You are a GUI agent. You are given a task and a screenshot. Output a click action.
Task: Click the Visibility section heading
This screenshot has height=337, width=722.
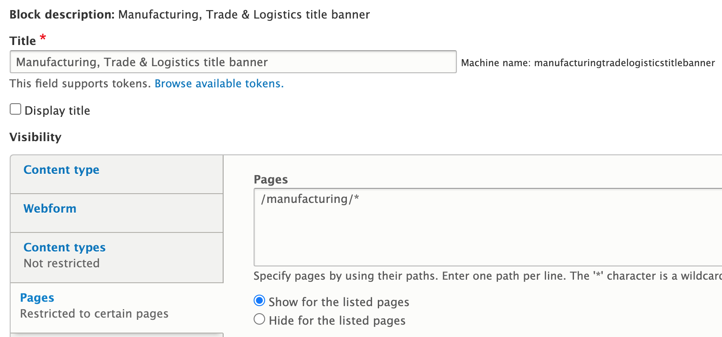[x=35, y=137]
